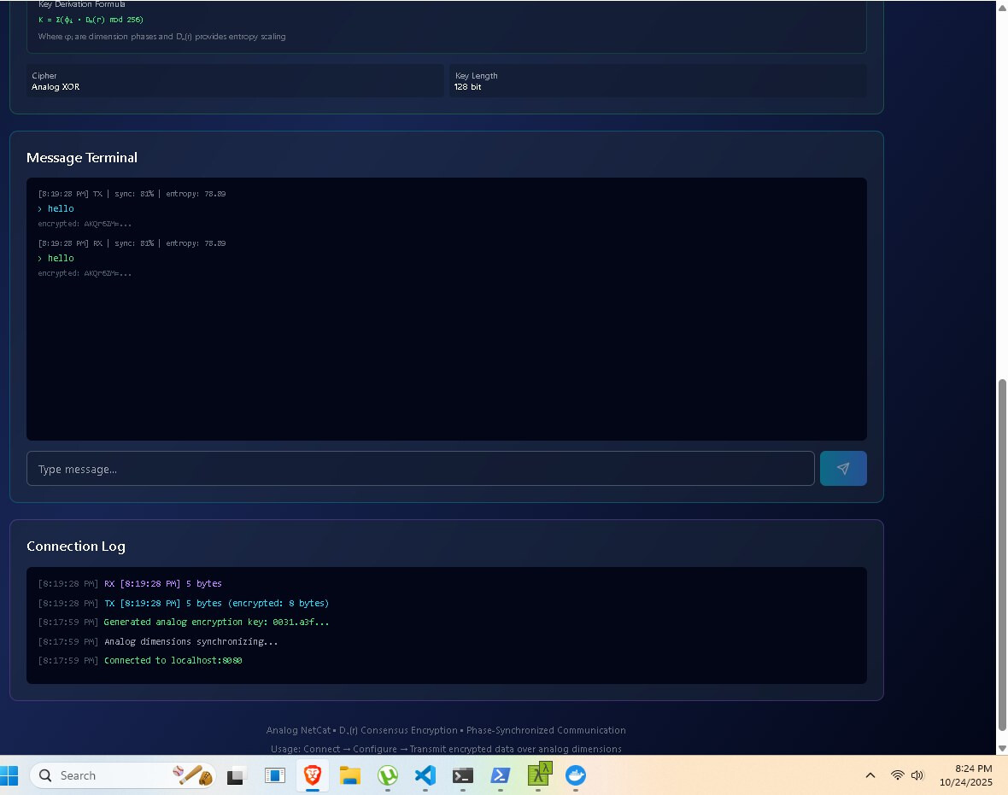Click the page's vertical scrollbar thumb
The height and width of the screenshot is (795, 1008).
(x=1002, y=553)
